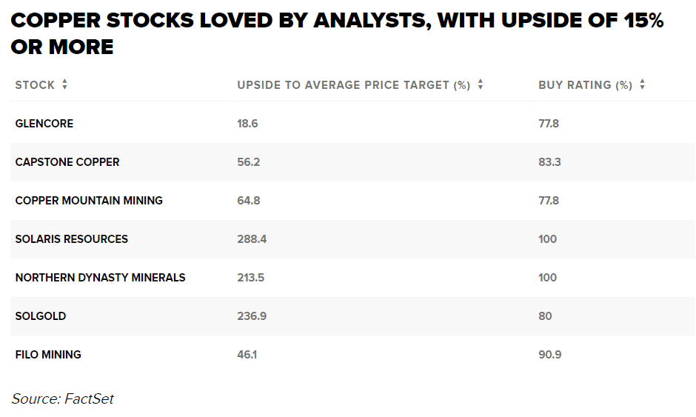Click sort arrows beside Upside to Average Price Target
This screenshot has width=696, height=417.
[480, 85]
